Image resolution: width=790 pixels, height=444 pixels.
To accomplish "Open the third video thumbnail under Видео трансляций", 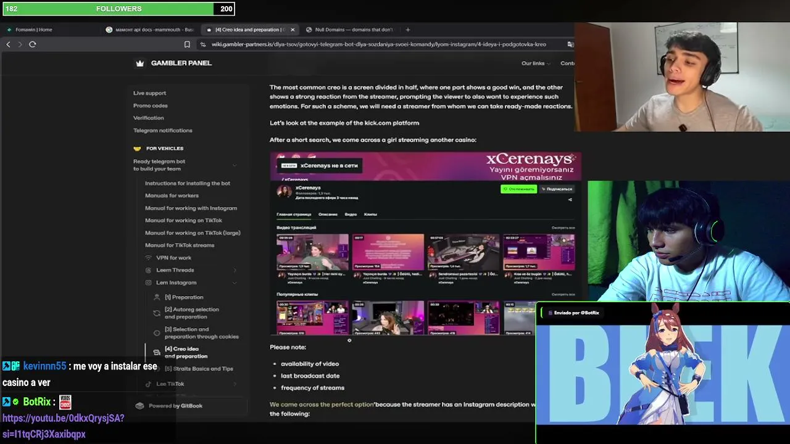I will (464, 252).
